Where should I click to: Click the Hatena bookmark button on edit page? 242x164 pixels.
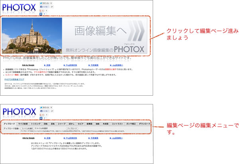pos(41,118)
